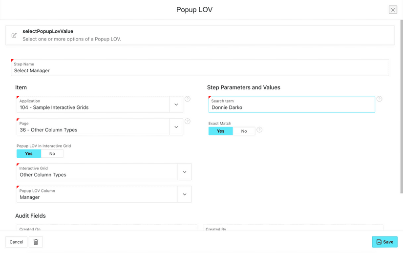Open the Popup LOV Column dropdown
Image resolution: width=403 pixels, height=253 pixels.
(x=185, y=194)
